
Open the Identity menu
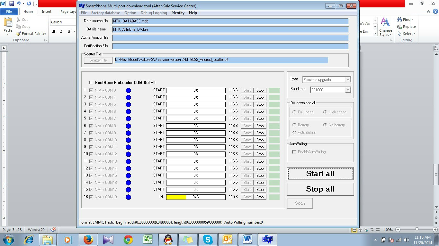coord(178,13)
